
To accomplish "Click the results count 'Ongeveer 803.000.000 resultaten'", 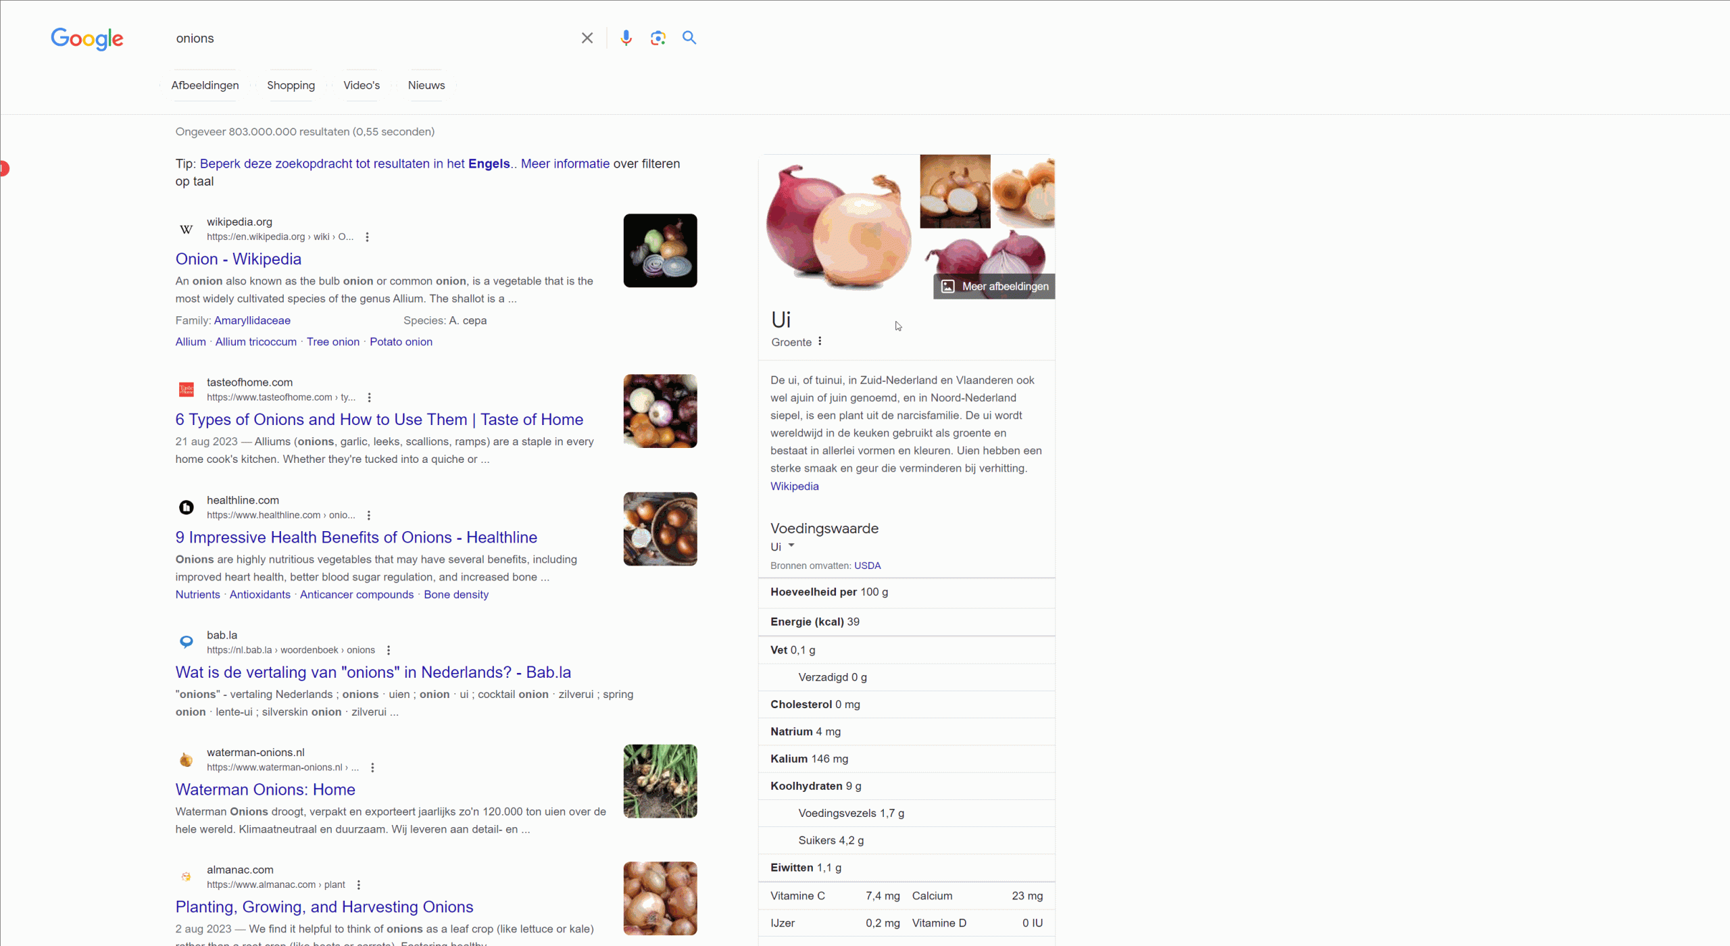I will pos(305,132).
